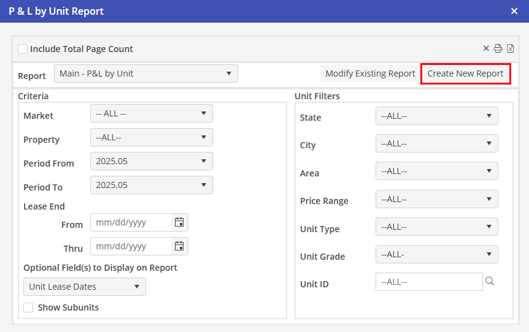Click the export to Excel icon
This screenshot has height=332, width=529.
(x=510, y=49)
